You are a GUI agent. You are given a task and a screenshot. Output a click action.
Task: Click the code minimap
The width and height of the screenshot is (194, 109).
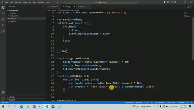click(187, 14)
